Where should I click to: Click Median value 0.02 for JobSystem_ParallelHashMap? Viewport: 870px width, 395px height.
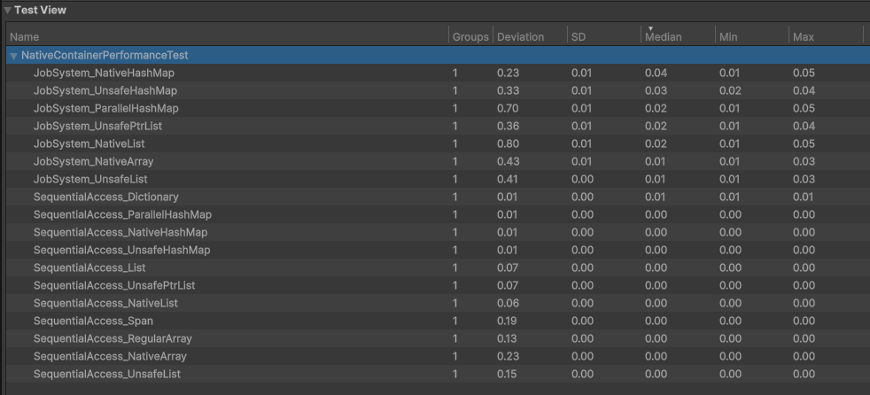click(656, 108)
